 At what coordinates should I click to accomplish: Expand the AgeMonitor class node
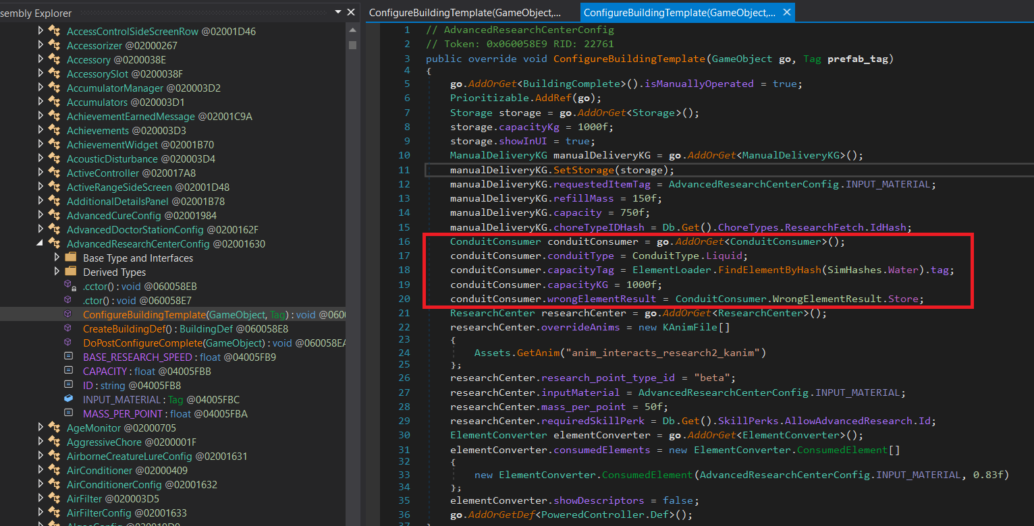click(x=40, y=428)
